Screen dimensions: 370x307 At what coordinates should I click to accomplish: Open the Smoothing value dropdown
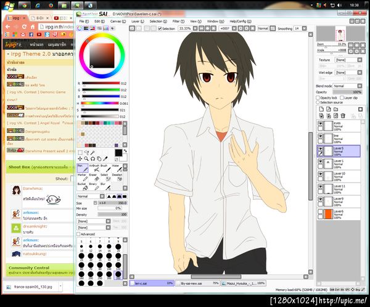[x=305, y=28]
